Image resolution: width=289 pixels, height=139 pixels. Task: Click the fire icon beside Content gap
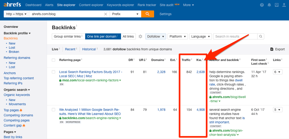point(24,126)
